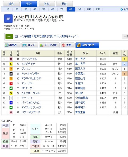
Task: Open jockey 中島龍也 profile
Action: [x=80, y=88]
